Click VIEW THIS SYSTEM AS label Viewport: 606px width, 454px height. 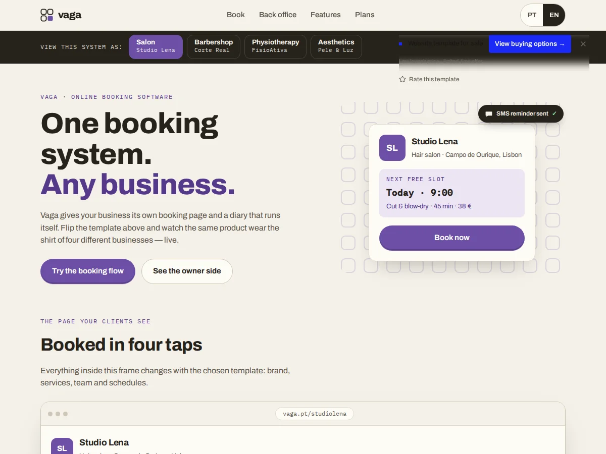[81, 47]
